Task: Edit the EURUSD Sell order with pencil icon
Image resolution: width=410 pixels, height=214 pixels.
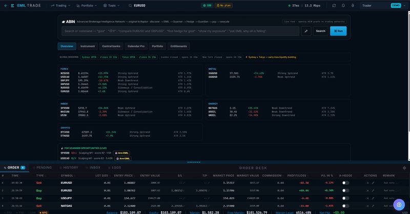Action: tap(373, 183)
